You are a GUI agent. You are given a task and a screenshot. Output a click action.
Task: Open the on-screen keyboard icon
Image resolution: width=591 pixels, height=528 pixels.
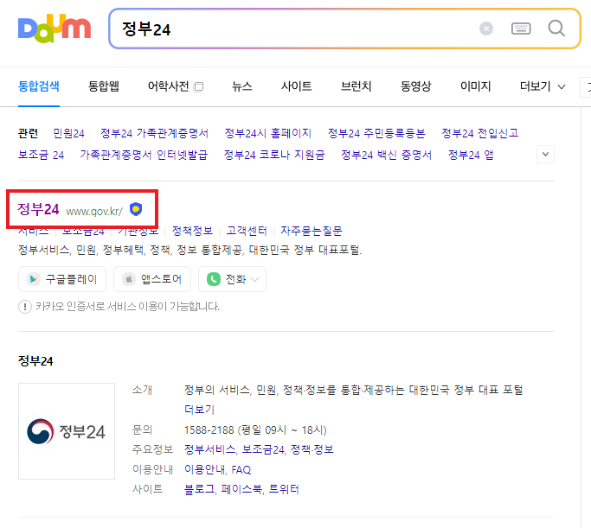coord(521,29)
